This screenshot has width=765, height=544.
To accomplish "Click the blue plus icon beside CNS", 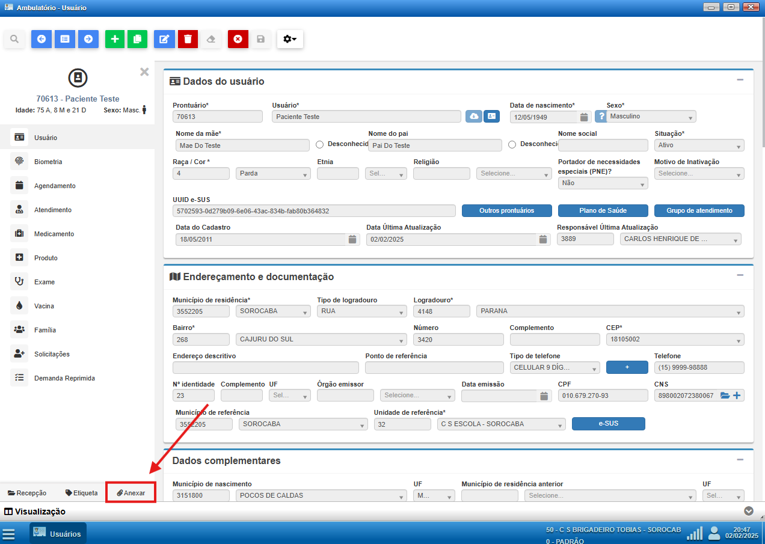I will [737, 396].
